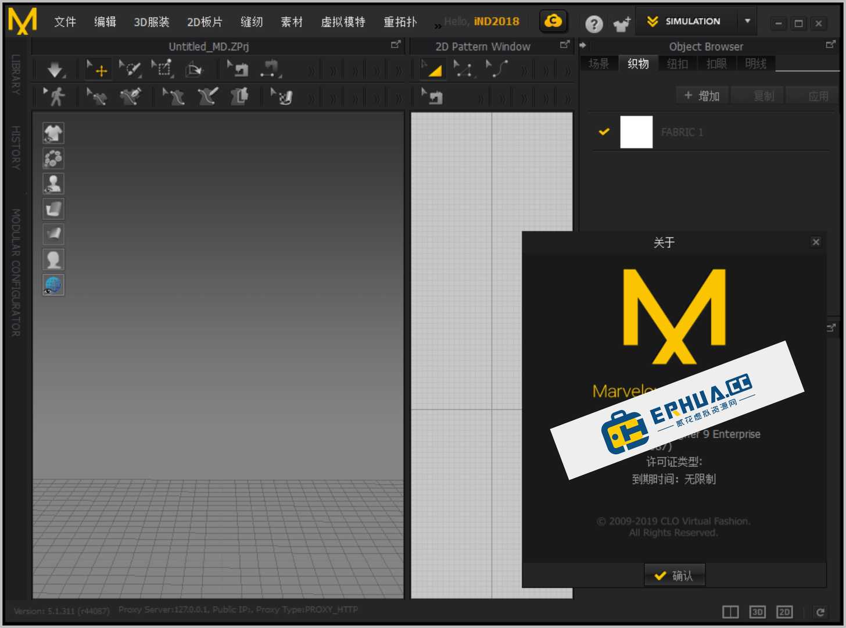Click the 增加 add button
Screen dimensions: 846x628
(702, 95)
